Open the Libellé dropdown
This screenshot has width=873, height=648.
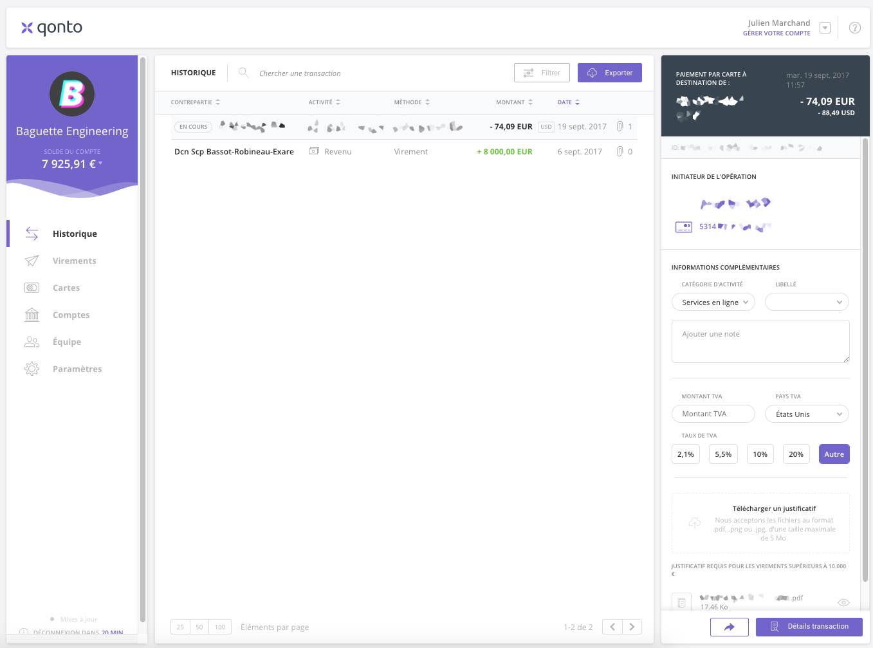pyautogui.click(x=807, y=302)
